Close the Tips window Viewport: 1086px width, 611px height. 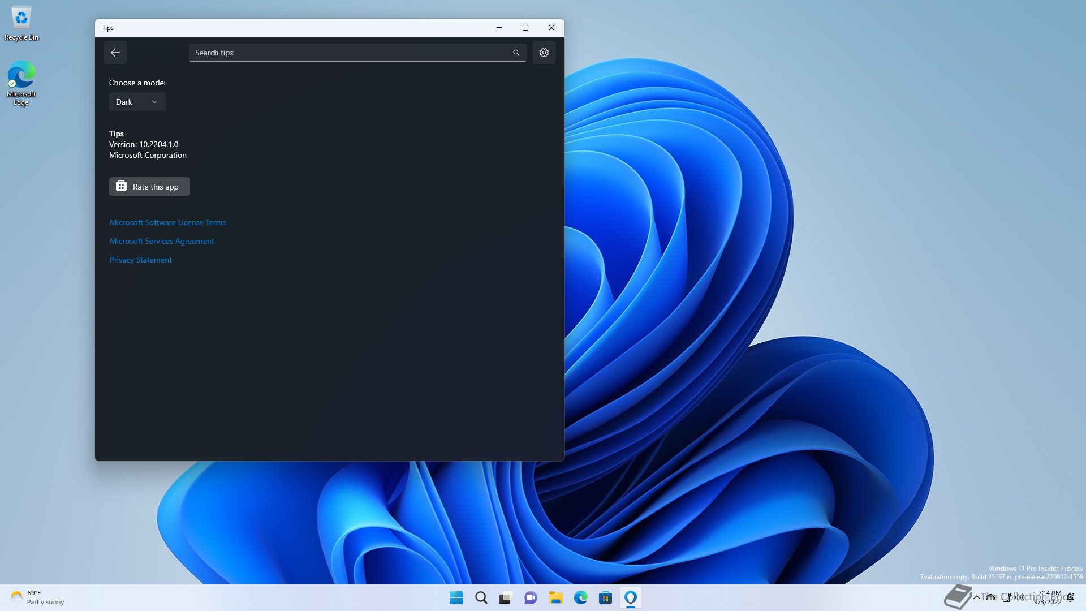(x=551, y=28)
